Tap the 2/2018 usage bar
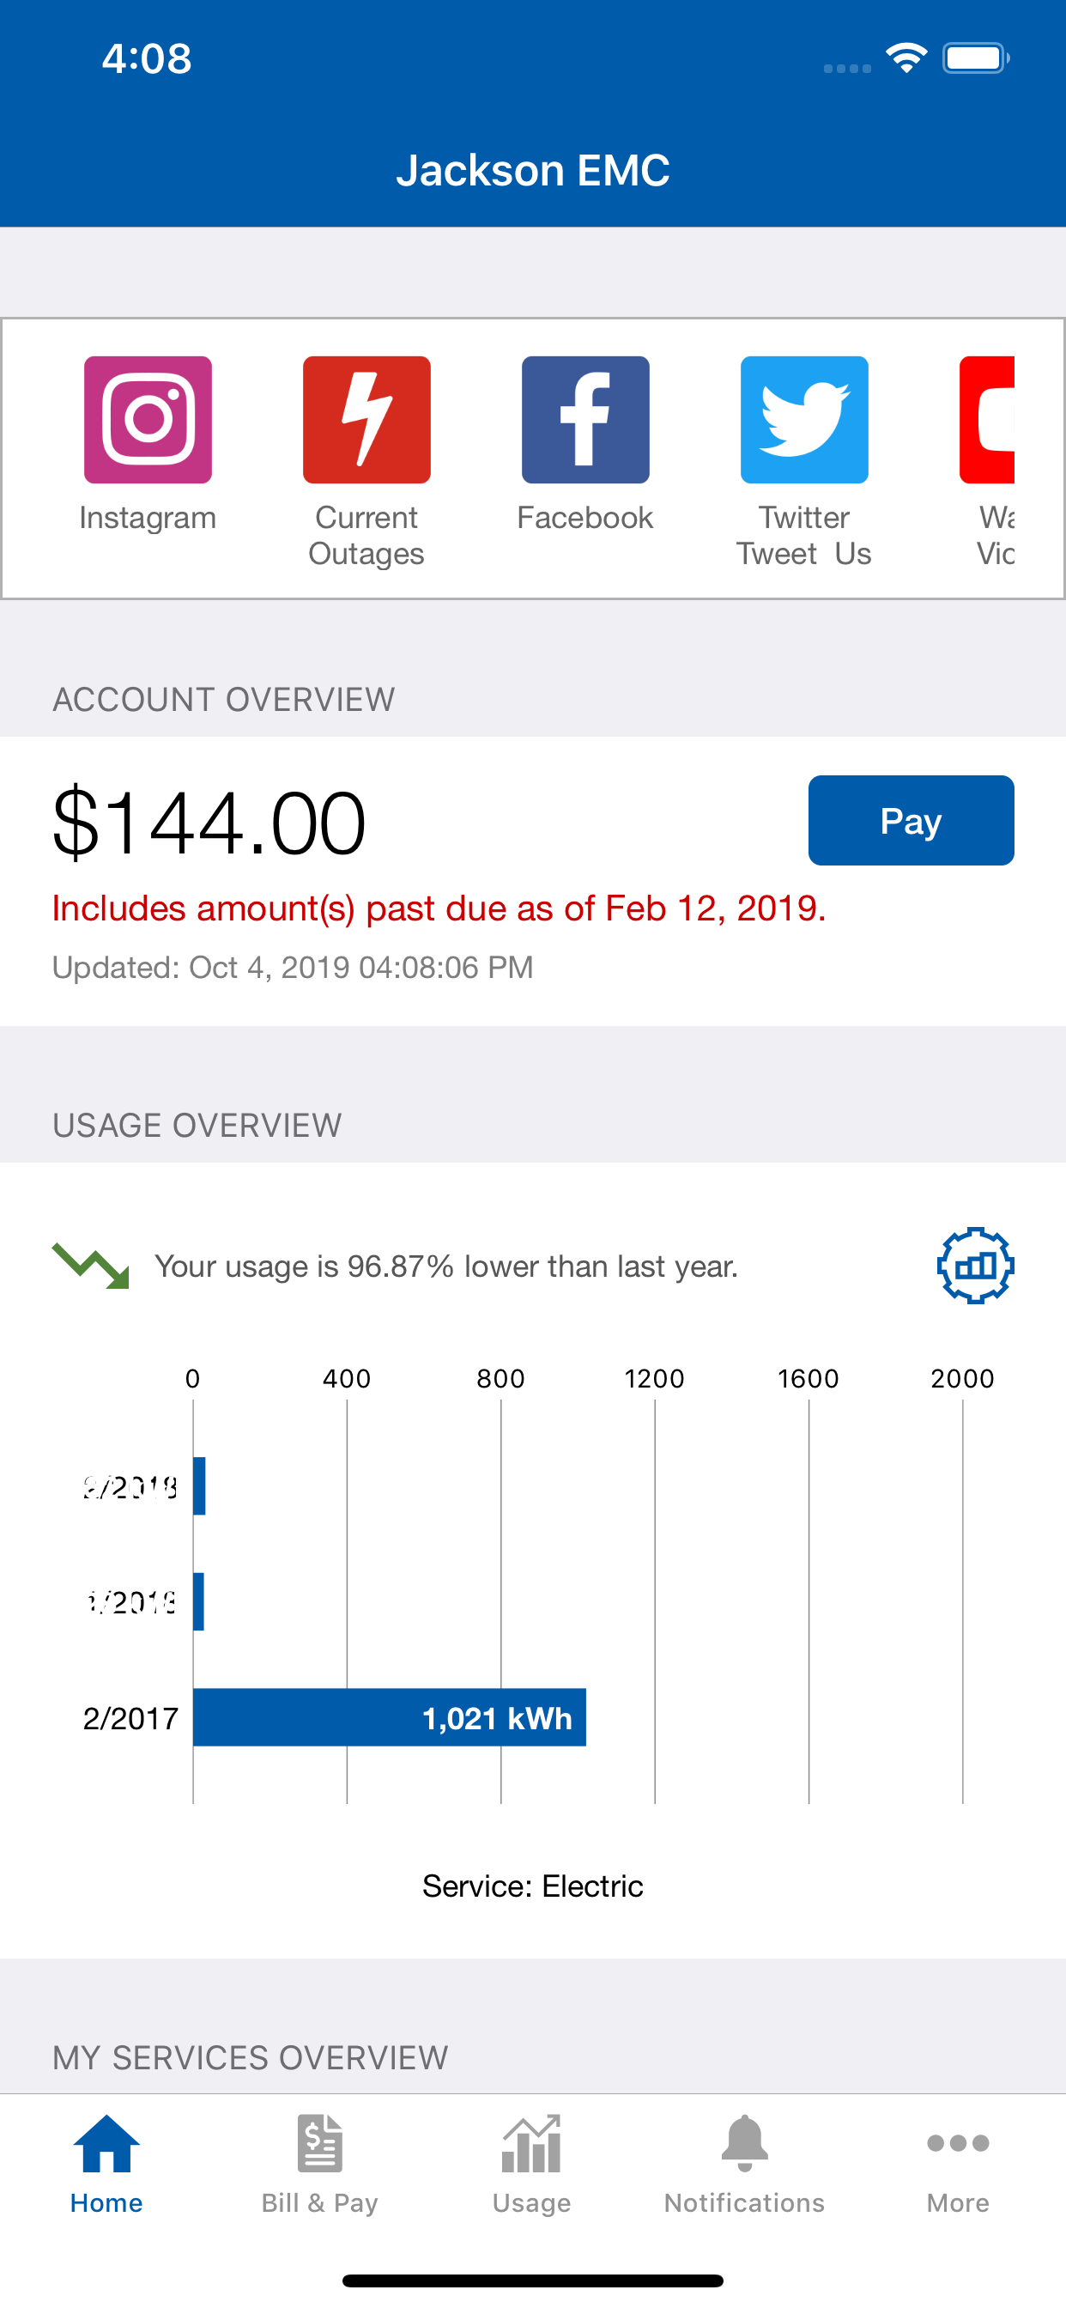The width and height of the screenshot is (1066, 2308). 200,1485
